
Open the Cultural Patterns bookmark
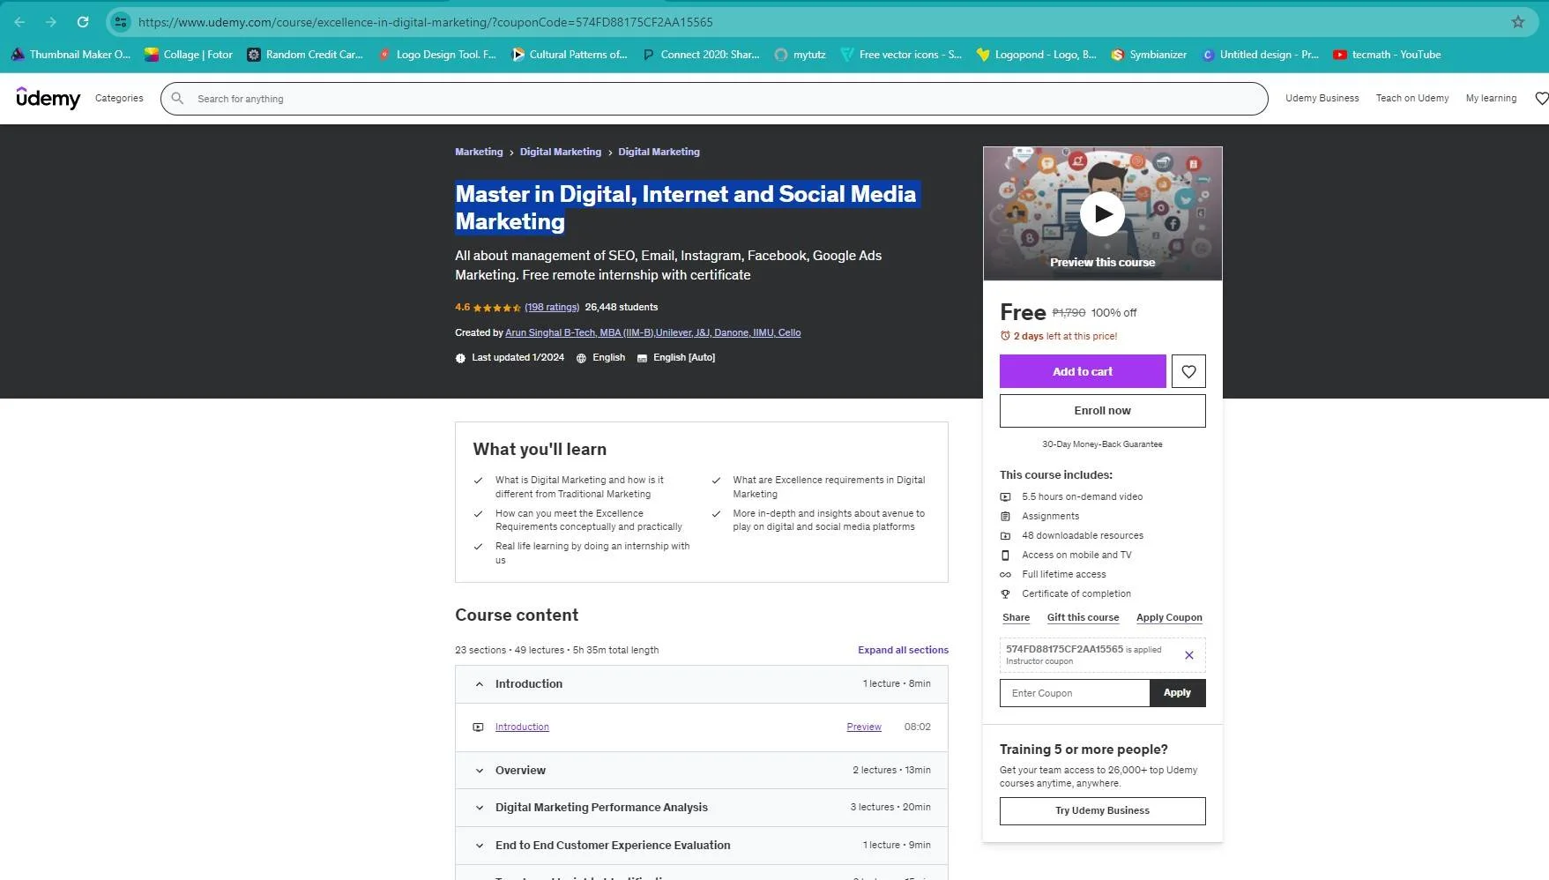click(570, 55)
